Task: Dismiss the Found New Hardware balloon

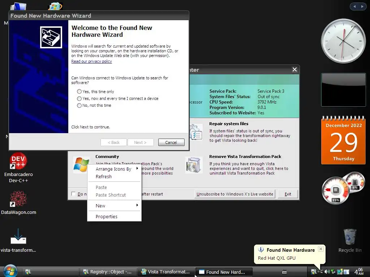Action: pyautogui.click(x=321, y=249)
